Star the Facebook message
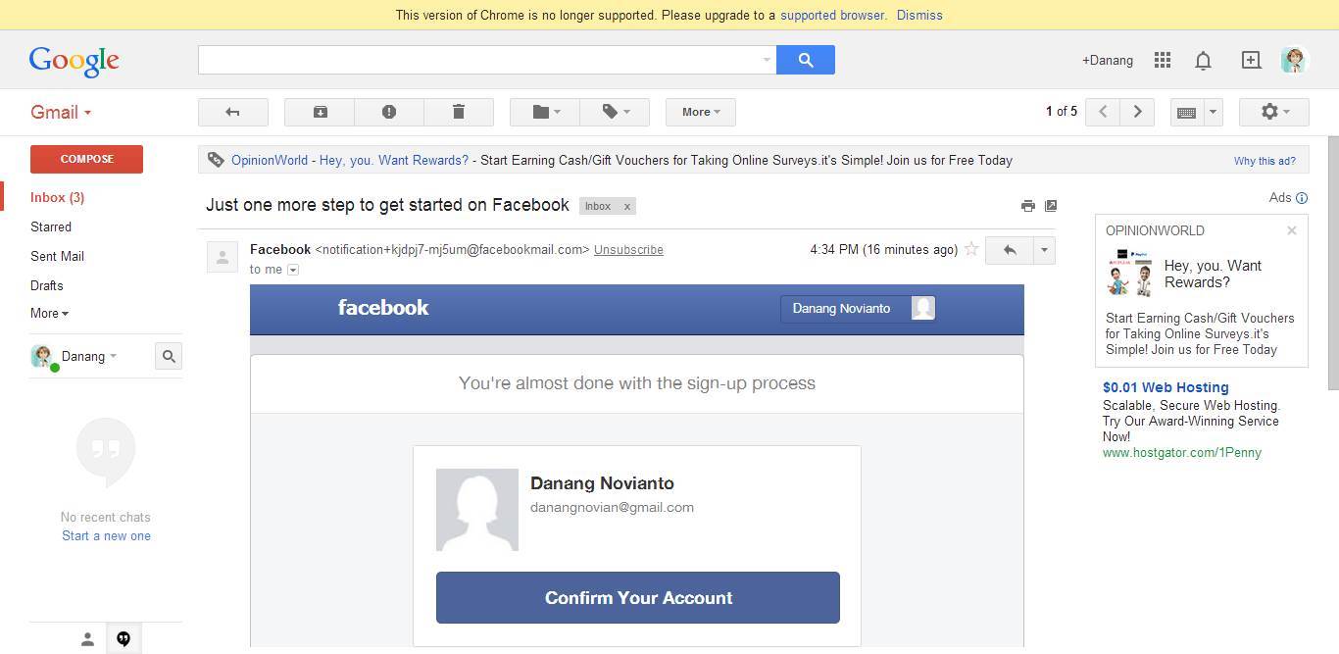The image size is (1339, 654). [x=971, y=249]
